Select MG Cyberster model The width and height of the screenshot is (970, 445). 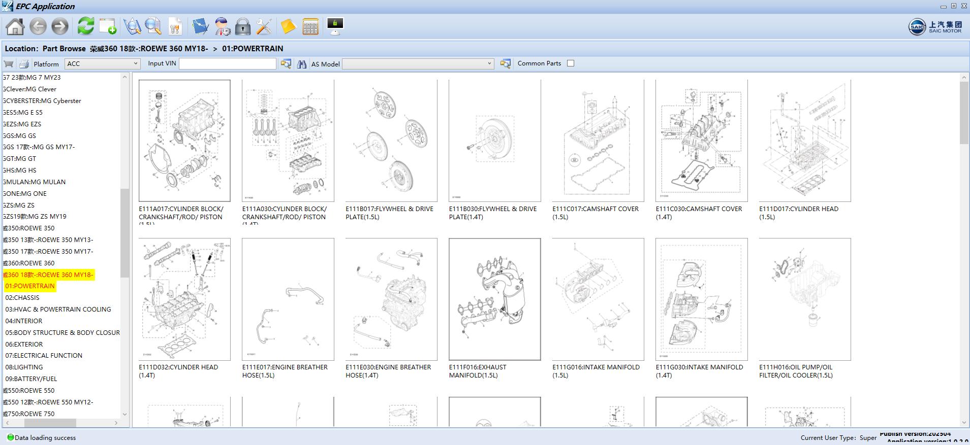coord(42,101)
